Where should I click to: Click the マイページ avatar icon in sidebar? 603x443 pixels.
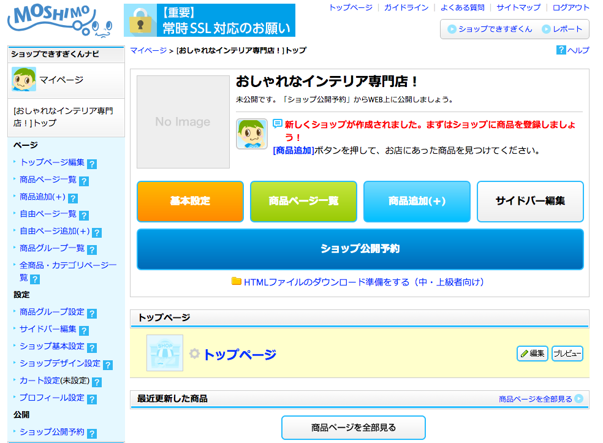(24, 80)
